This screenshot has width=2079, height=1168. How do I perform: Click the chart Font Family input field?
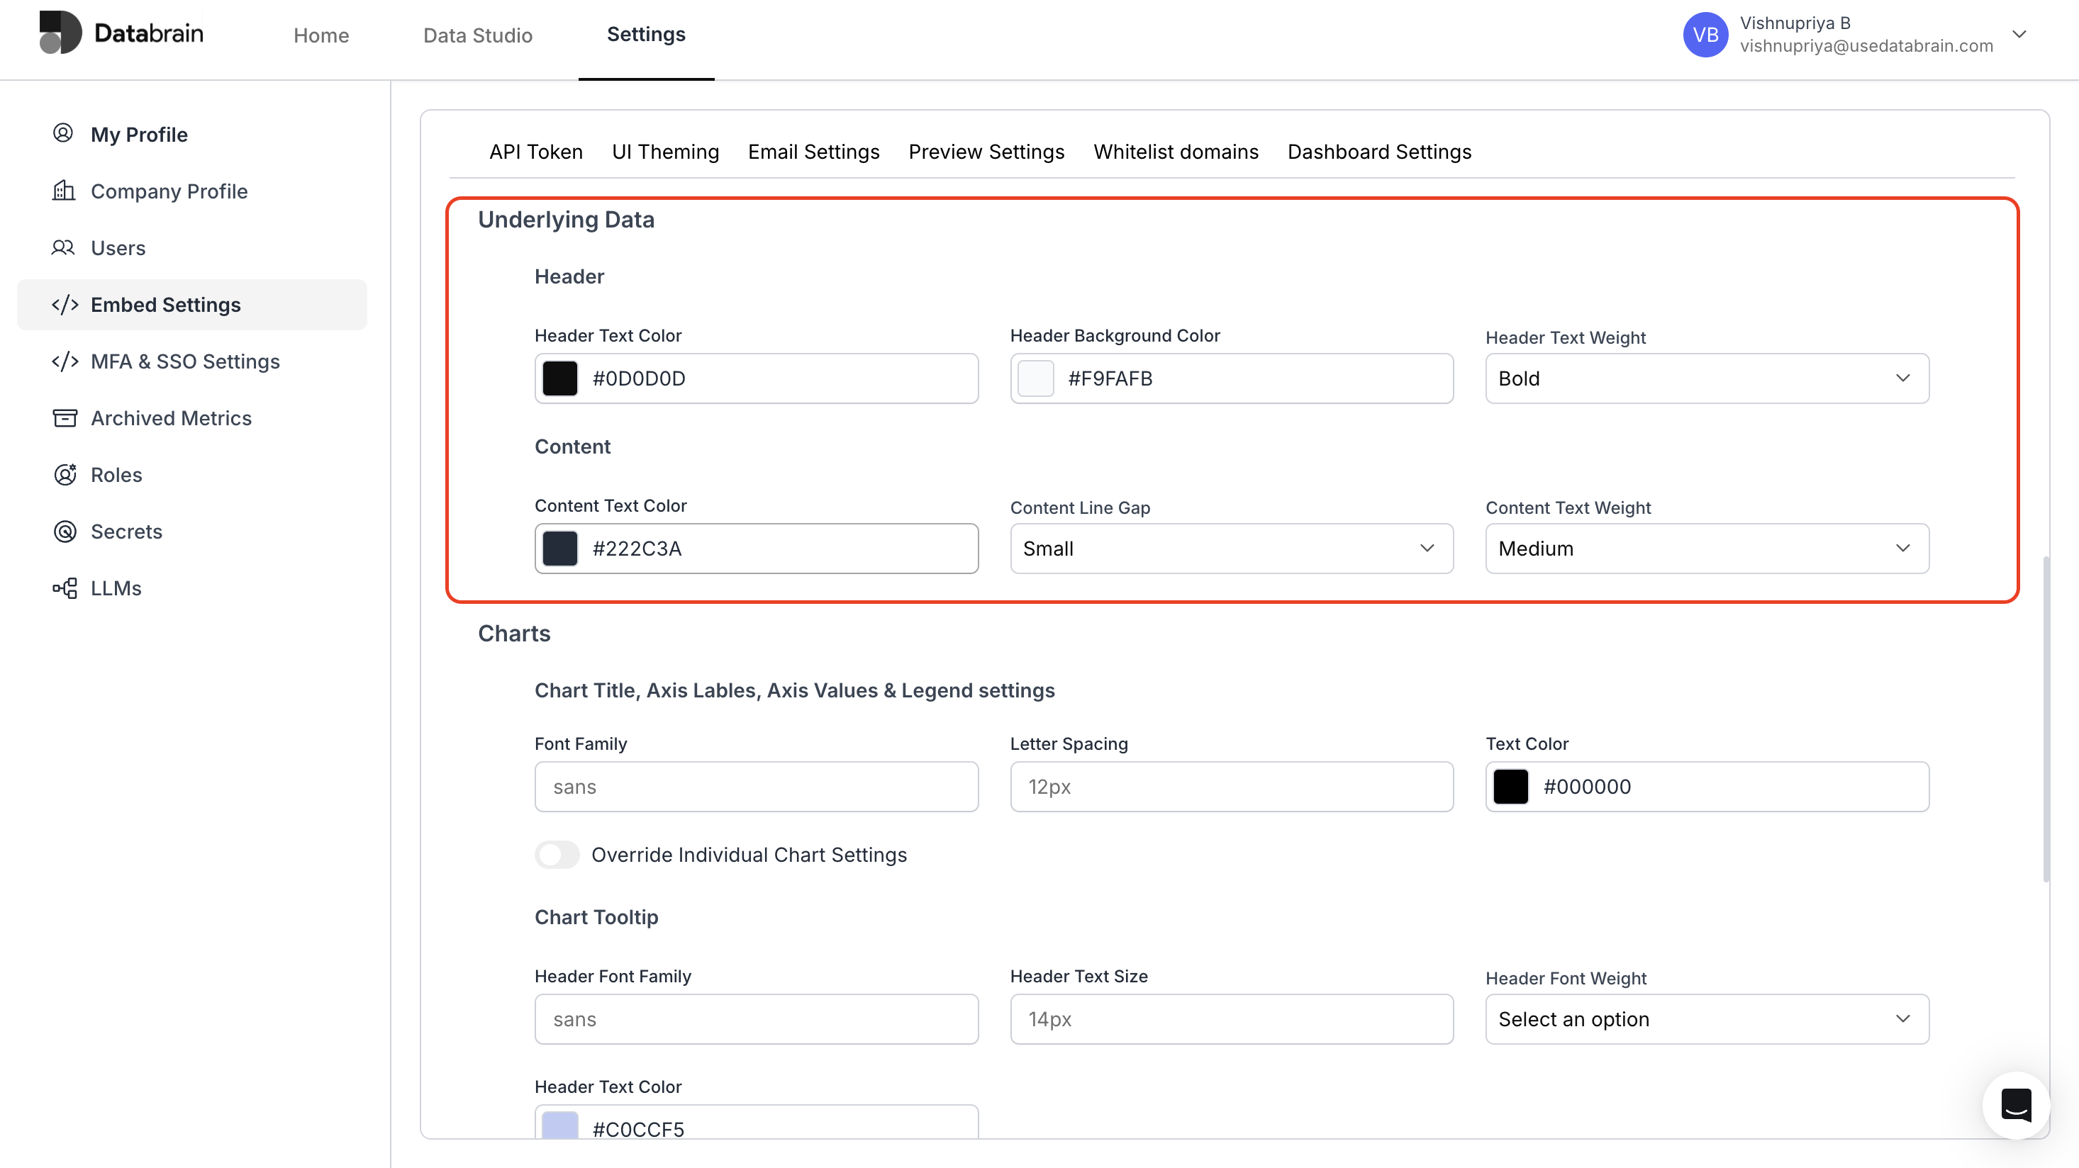point(756,787)
